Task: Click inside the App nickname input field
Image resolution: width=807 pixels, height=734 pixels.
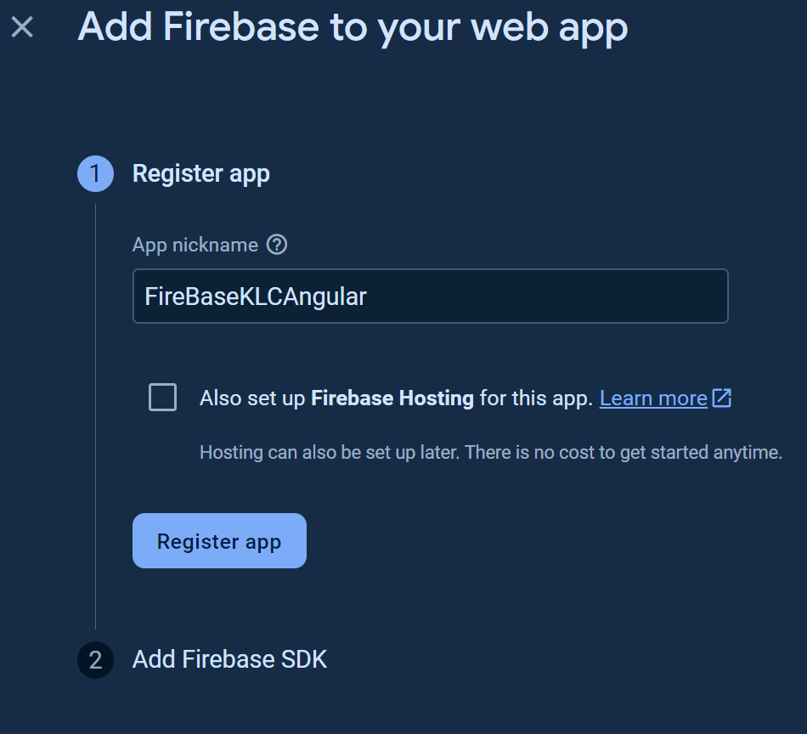Action: [x=430, y=296]
